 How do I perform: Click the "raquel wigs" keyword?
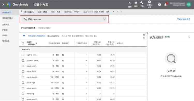pos(31,83)
